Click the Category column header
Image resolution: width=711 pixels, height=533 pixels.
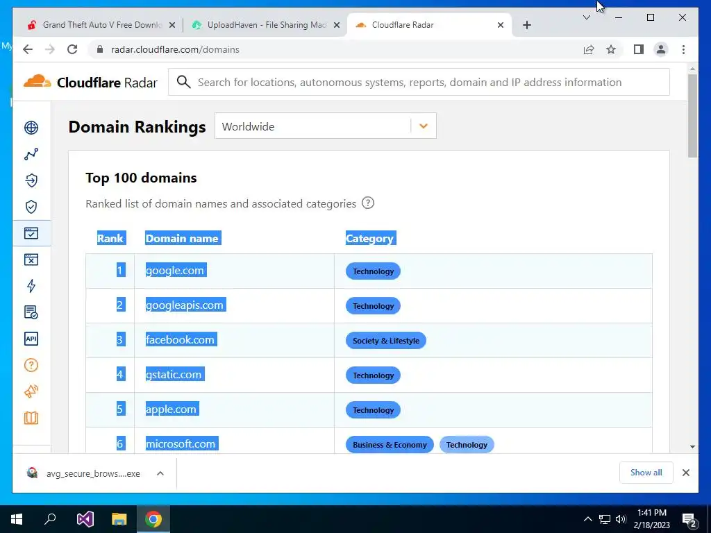[370, 238]
